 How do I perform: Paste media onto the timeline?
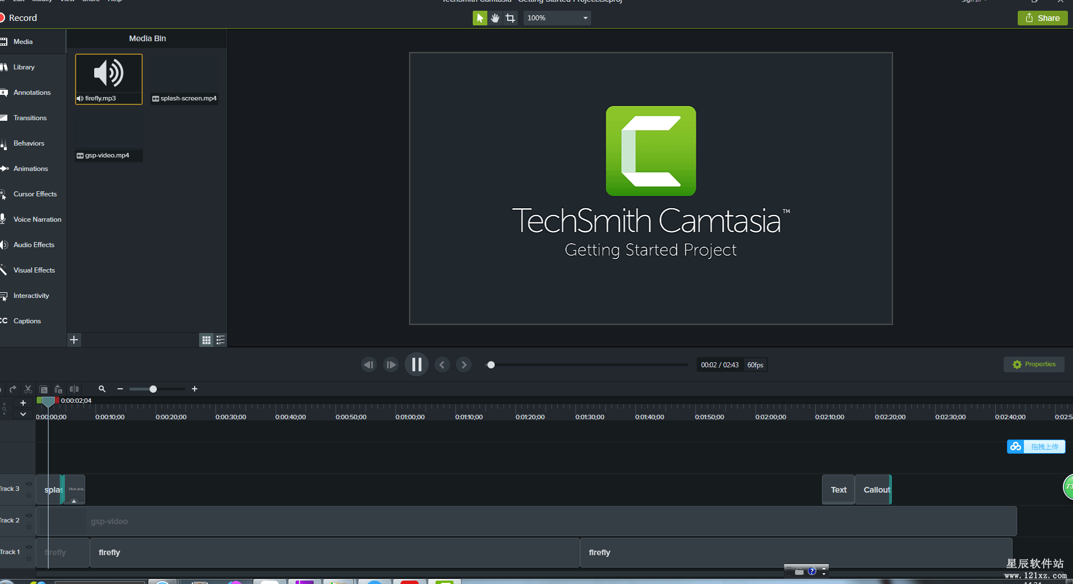point(58,389)
